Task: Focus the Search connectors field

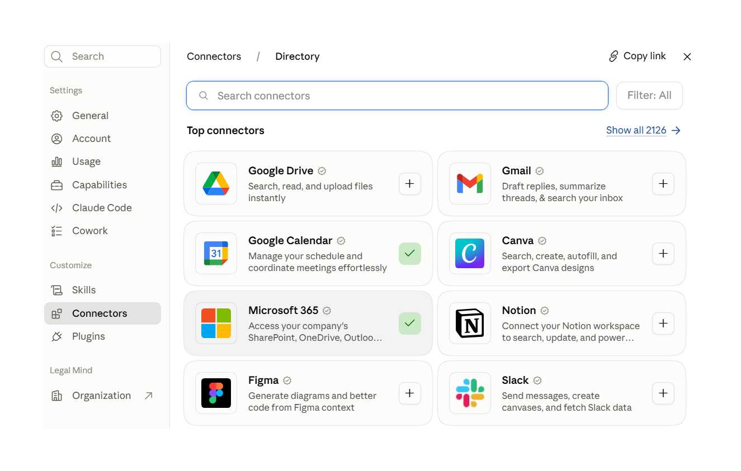Action: pyautogui.click(x=397, y=96)
